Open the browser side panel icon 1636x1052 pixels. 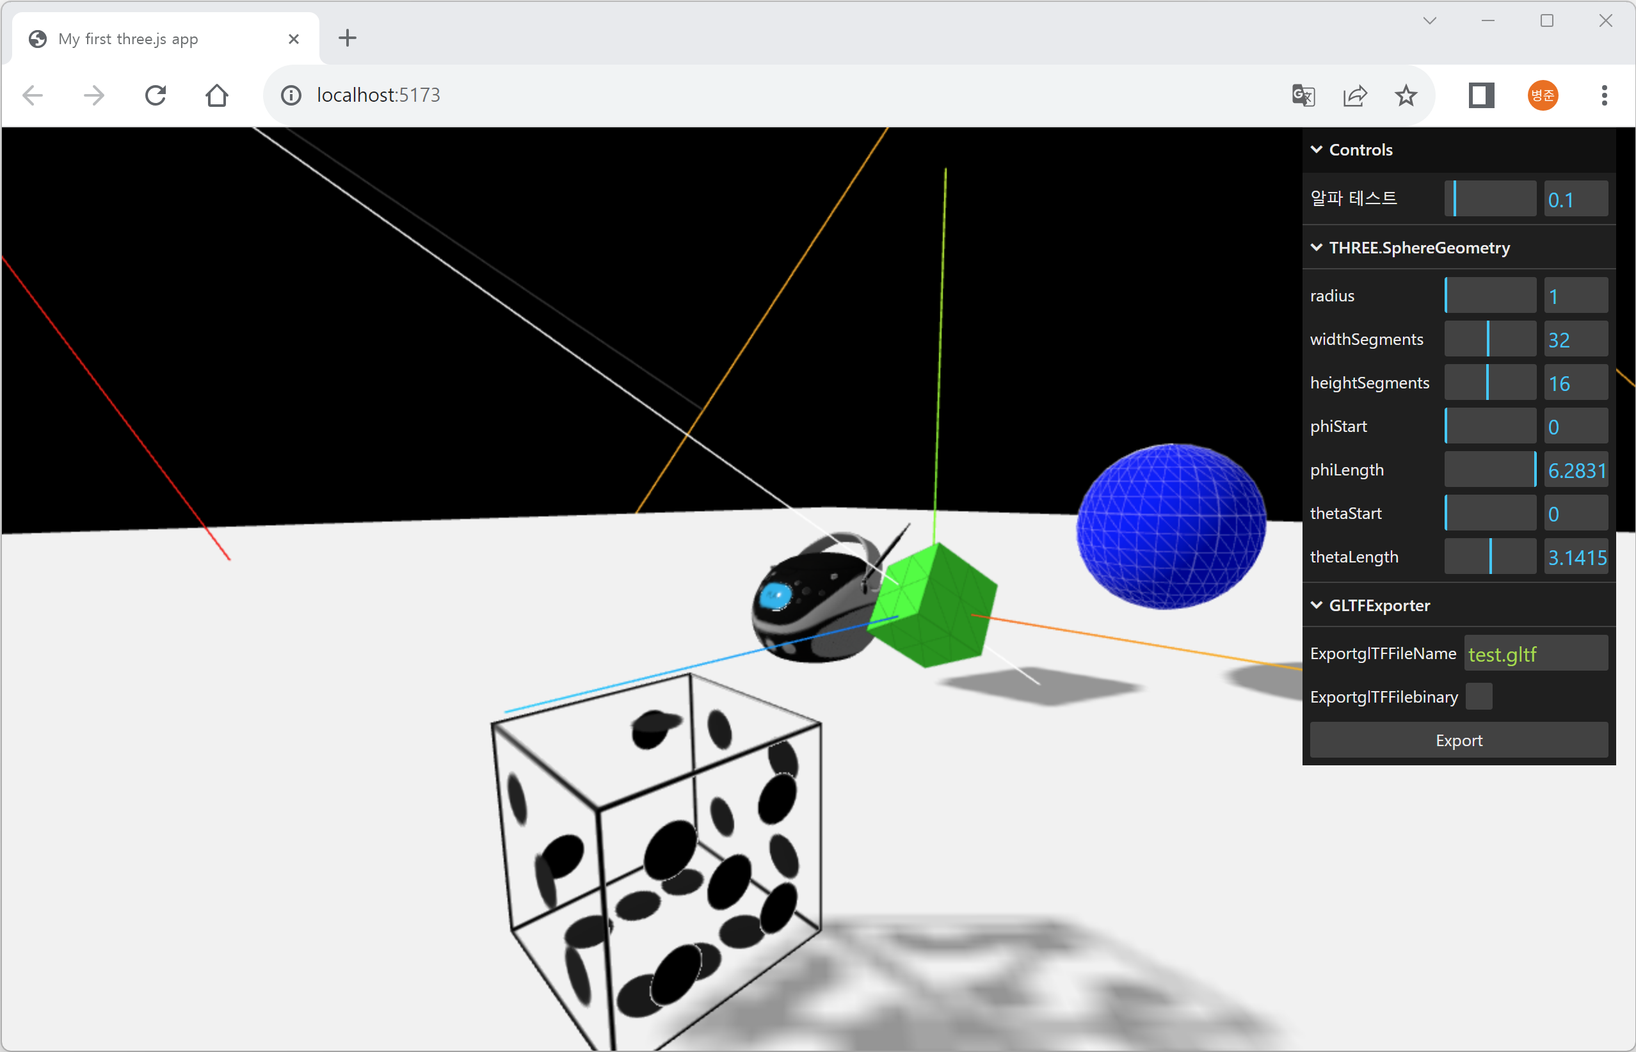click(x=1482, y=95)
